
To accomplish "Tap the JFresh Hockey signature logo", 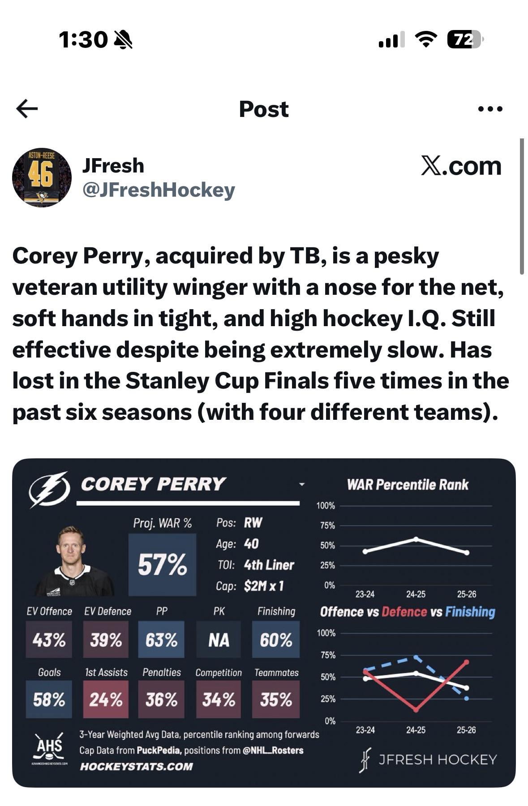I will [x=366, y=759].
